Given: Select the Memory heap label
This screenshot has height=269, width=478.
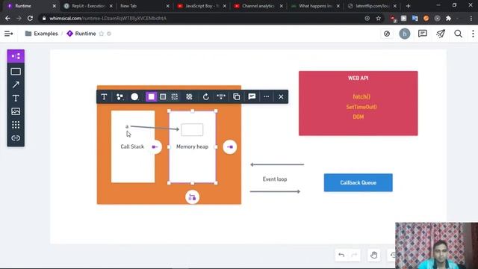Looking at the screenshot, I should click(x=192, y=146).
